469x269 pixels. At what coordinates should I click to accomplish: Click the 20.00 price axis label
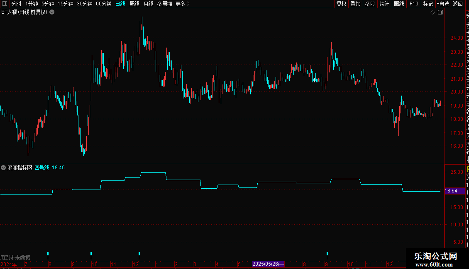(457, 92)
